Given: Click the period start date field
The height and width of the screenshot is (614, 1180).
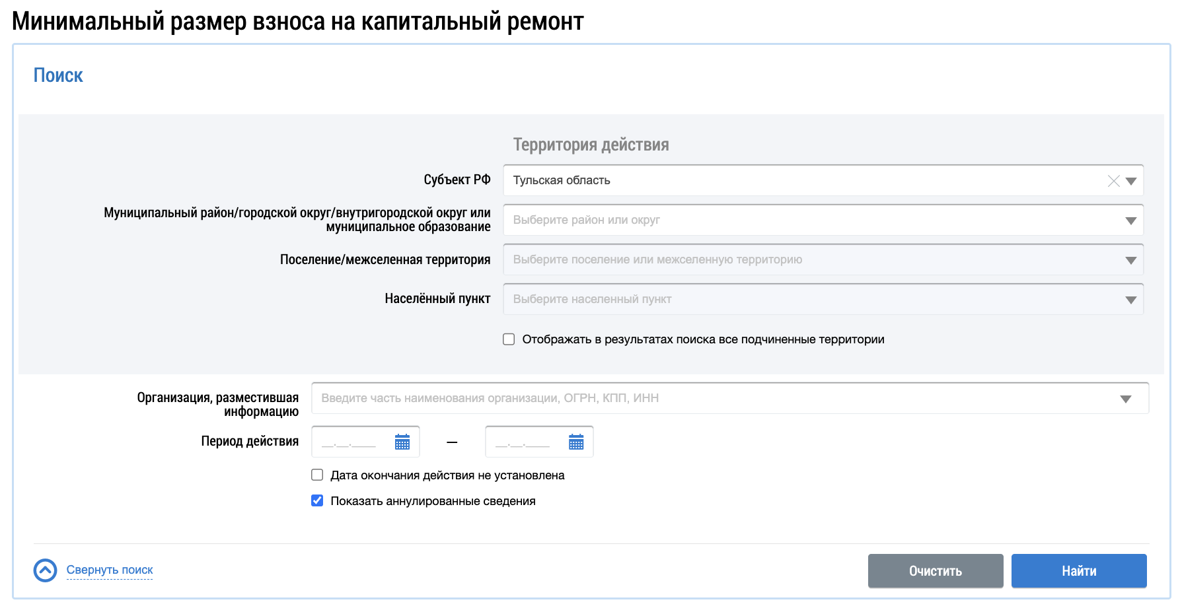Looking at the screenshot, I should click(350, 442).
